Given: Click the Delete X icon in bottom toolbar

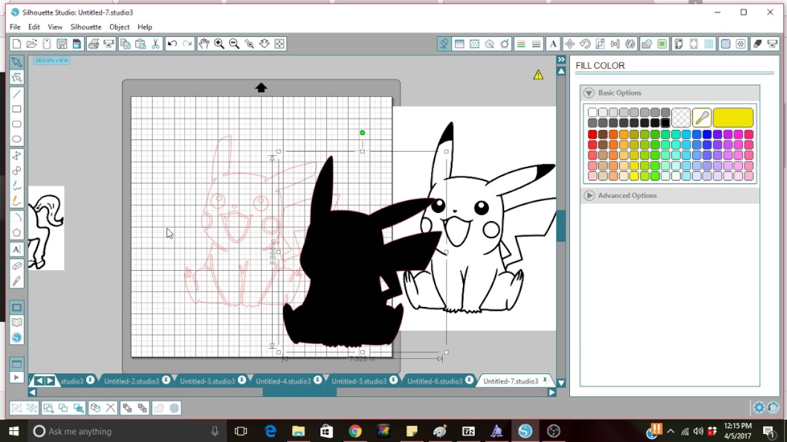Looking at the screenshot, I should [111, 408].
